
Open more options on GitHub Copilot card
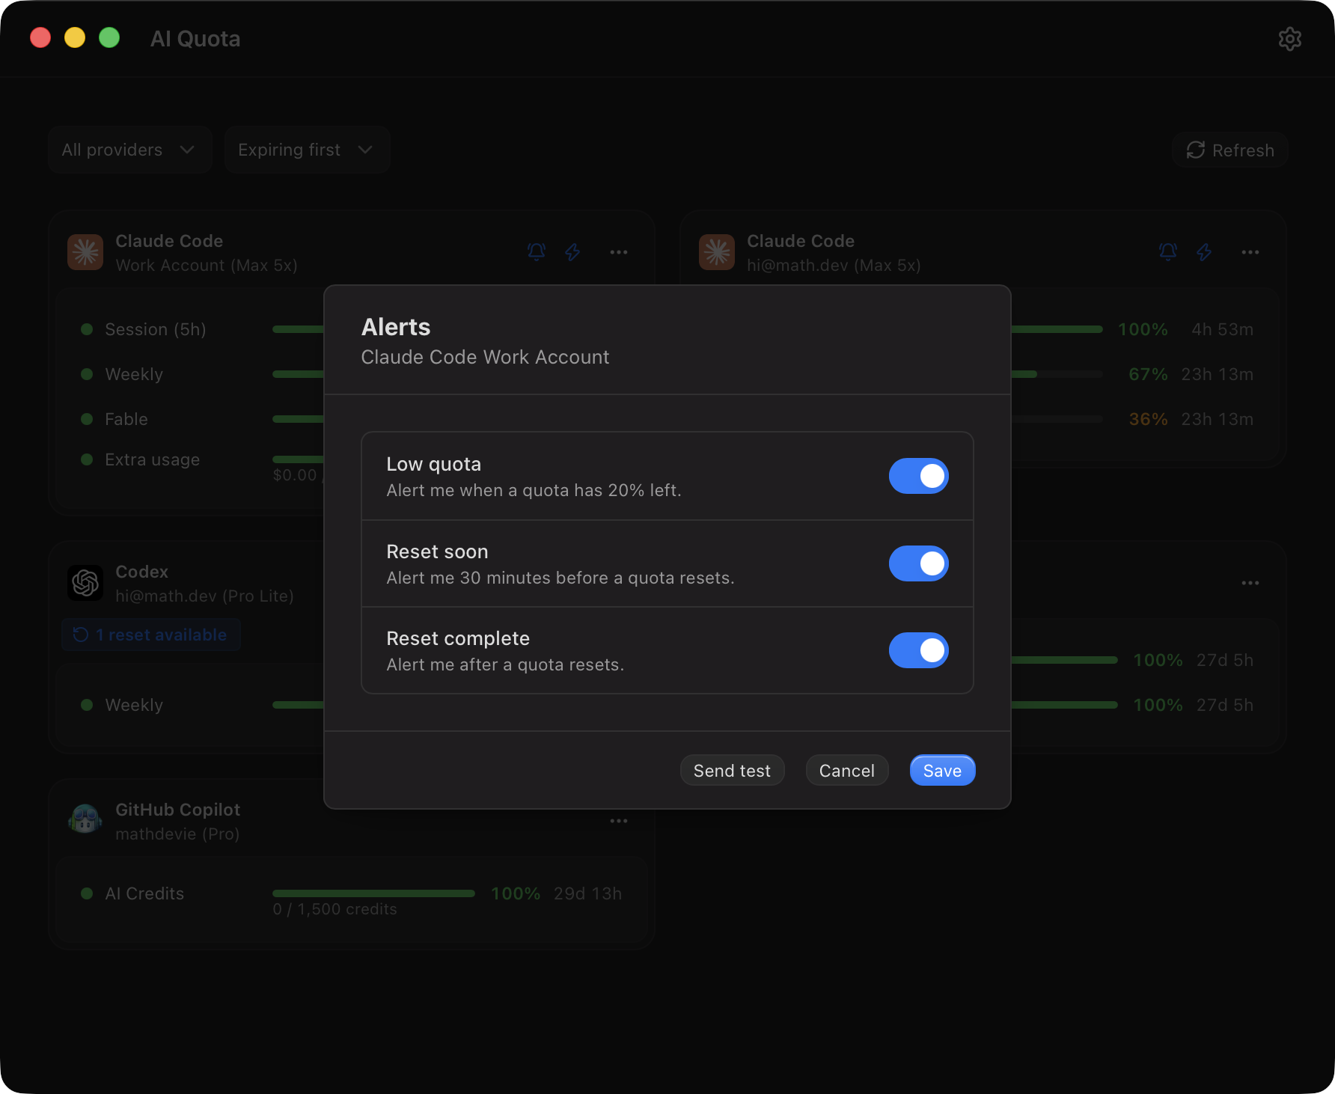(x=619, y=821)
